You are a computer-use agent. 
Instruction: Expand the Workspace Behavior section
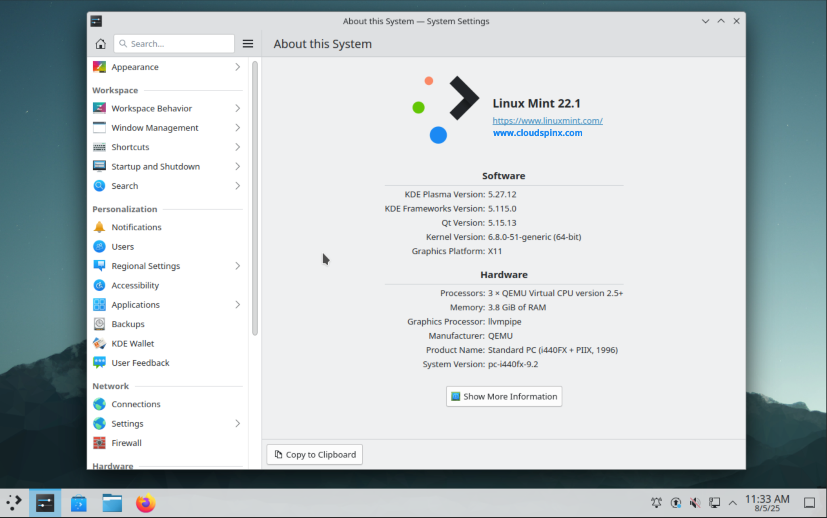tap(151, 108)
